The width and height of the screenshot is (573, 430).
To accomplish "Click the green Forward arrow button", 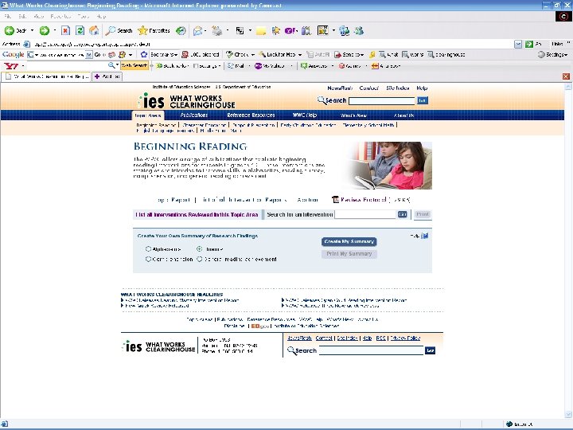I will 45,31.
